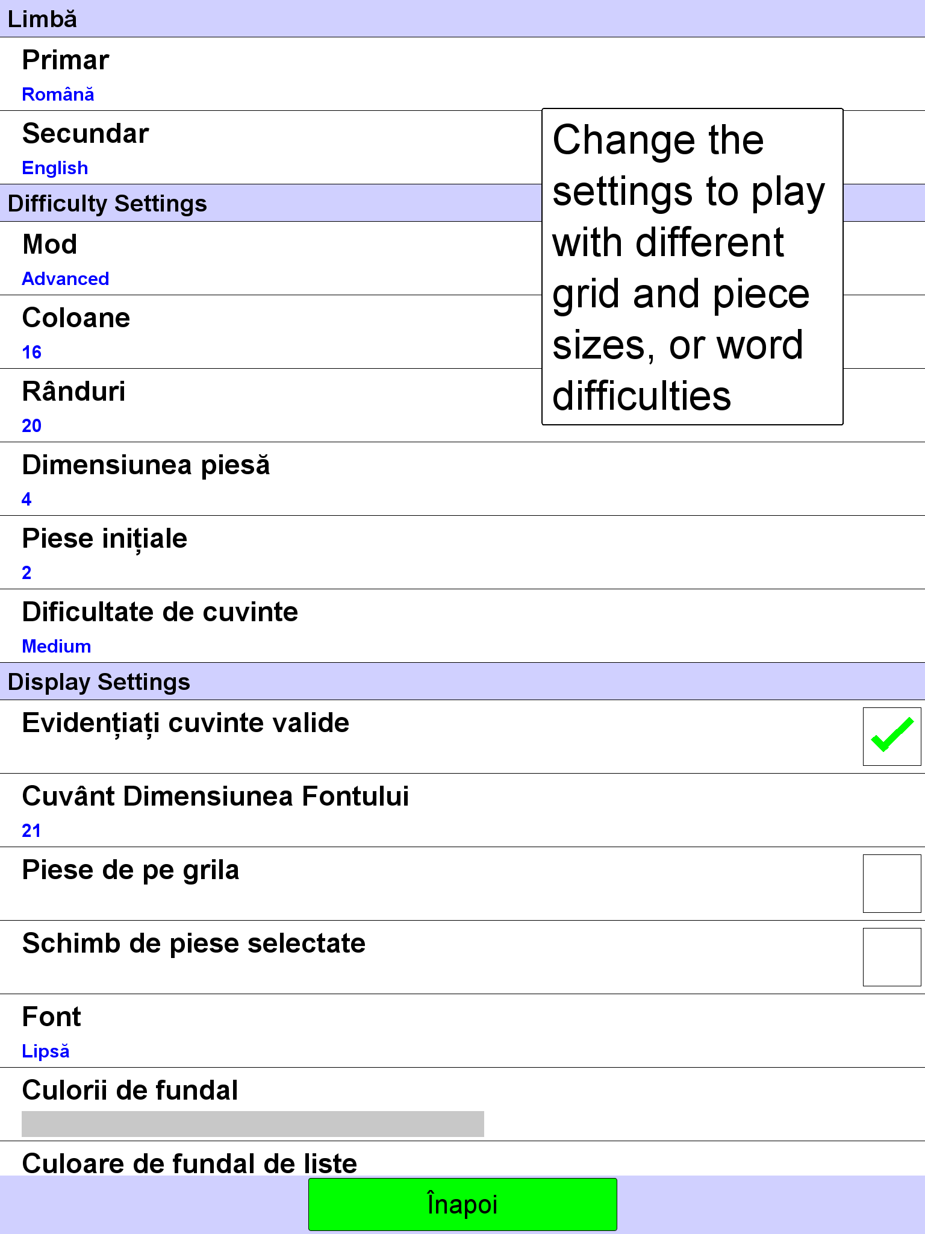Click the Limbă section header
Screen dimensions: 925x1234
[x=462, y=19]
